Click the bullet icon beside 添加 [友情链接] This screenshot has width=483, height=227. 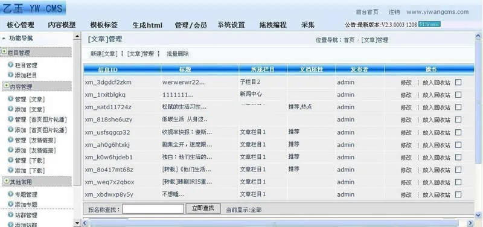coord(11,150)
